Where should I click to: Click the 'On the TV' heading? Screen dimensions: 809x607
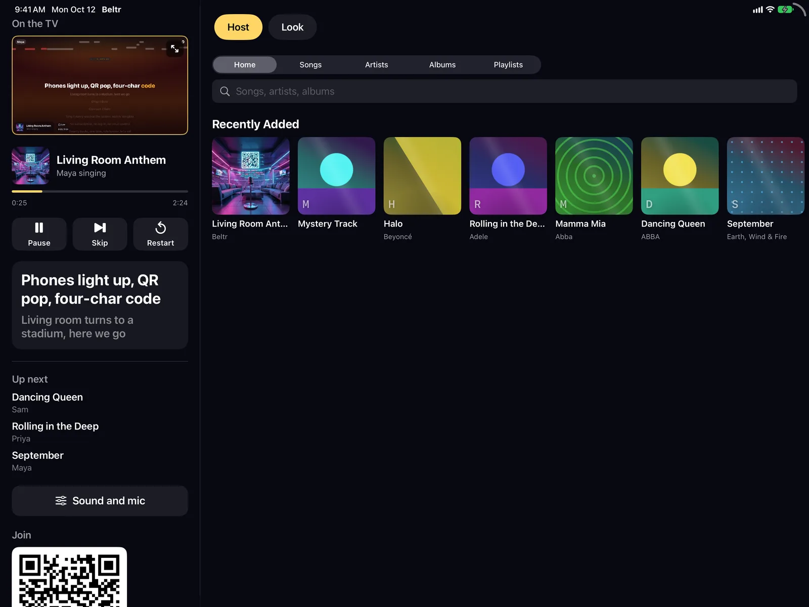(35, 24)
